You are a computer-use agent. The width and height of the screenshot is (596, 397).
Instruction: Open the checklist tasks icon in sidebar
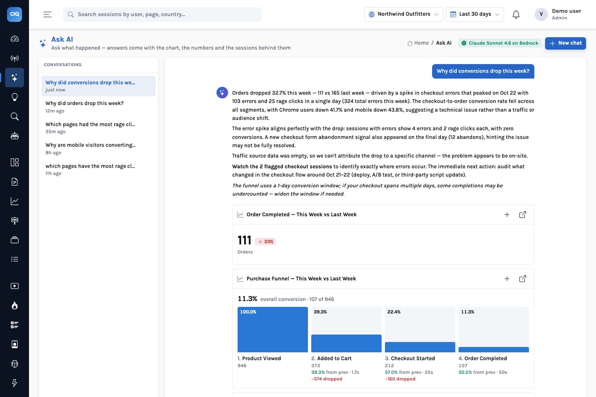14,325
